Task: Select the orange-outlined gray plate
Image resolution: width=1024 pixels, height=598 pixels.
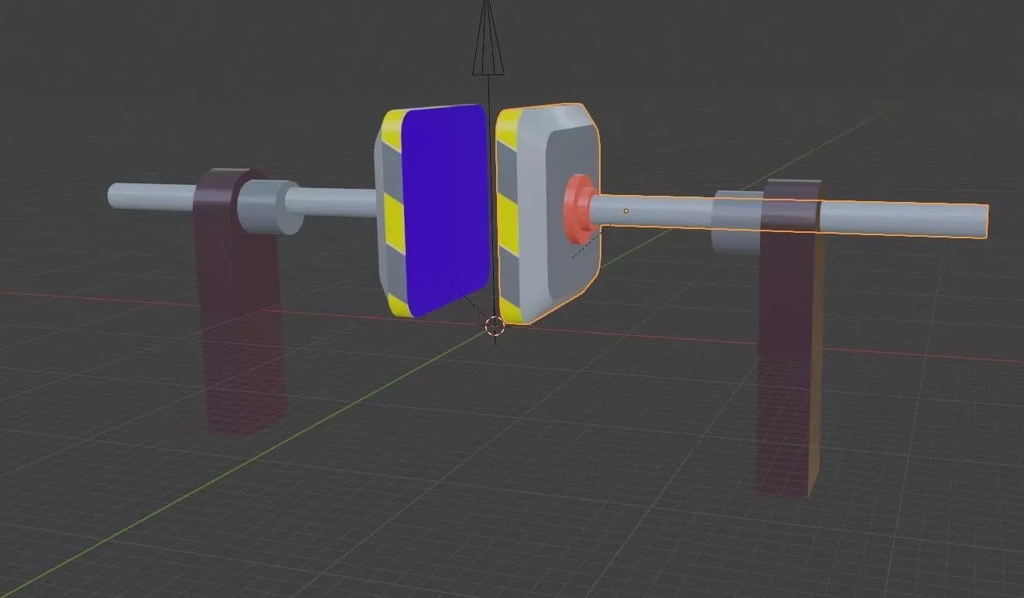Action: (x=548, y=212)
